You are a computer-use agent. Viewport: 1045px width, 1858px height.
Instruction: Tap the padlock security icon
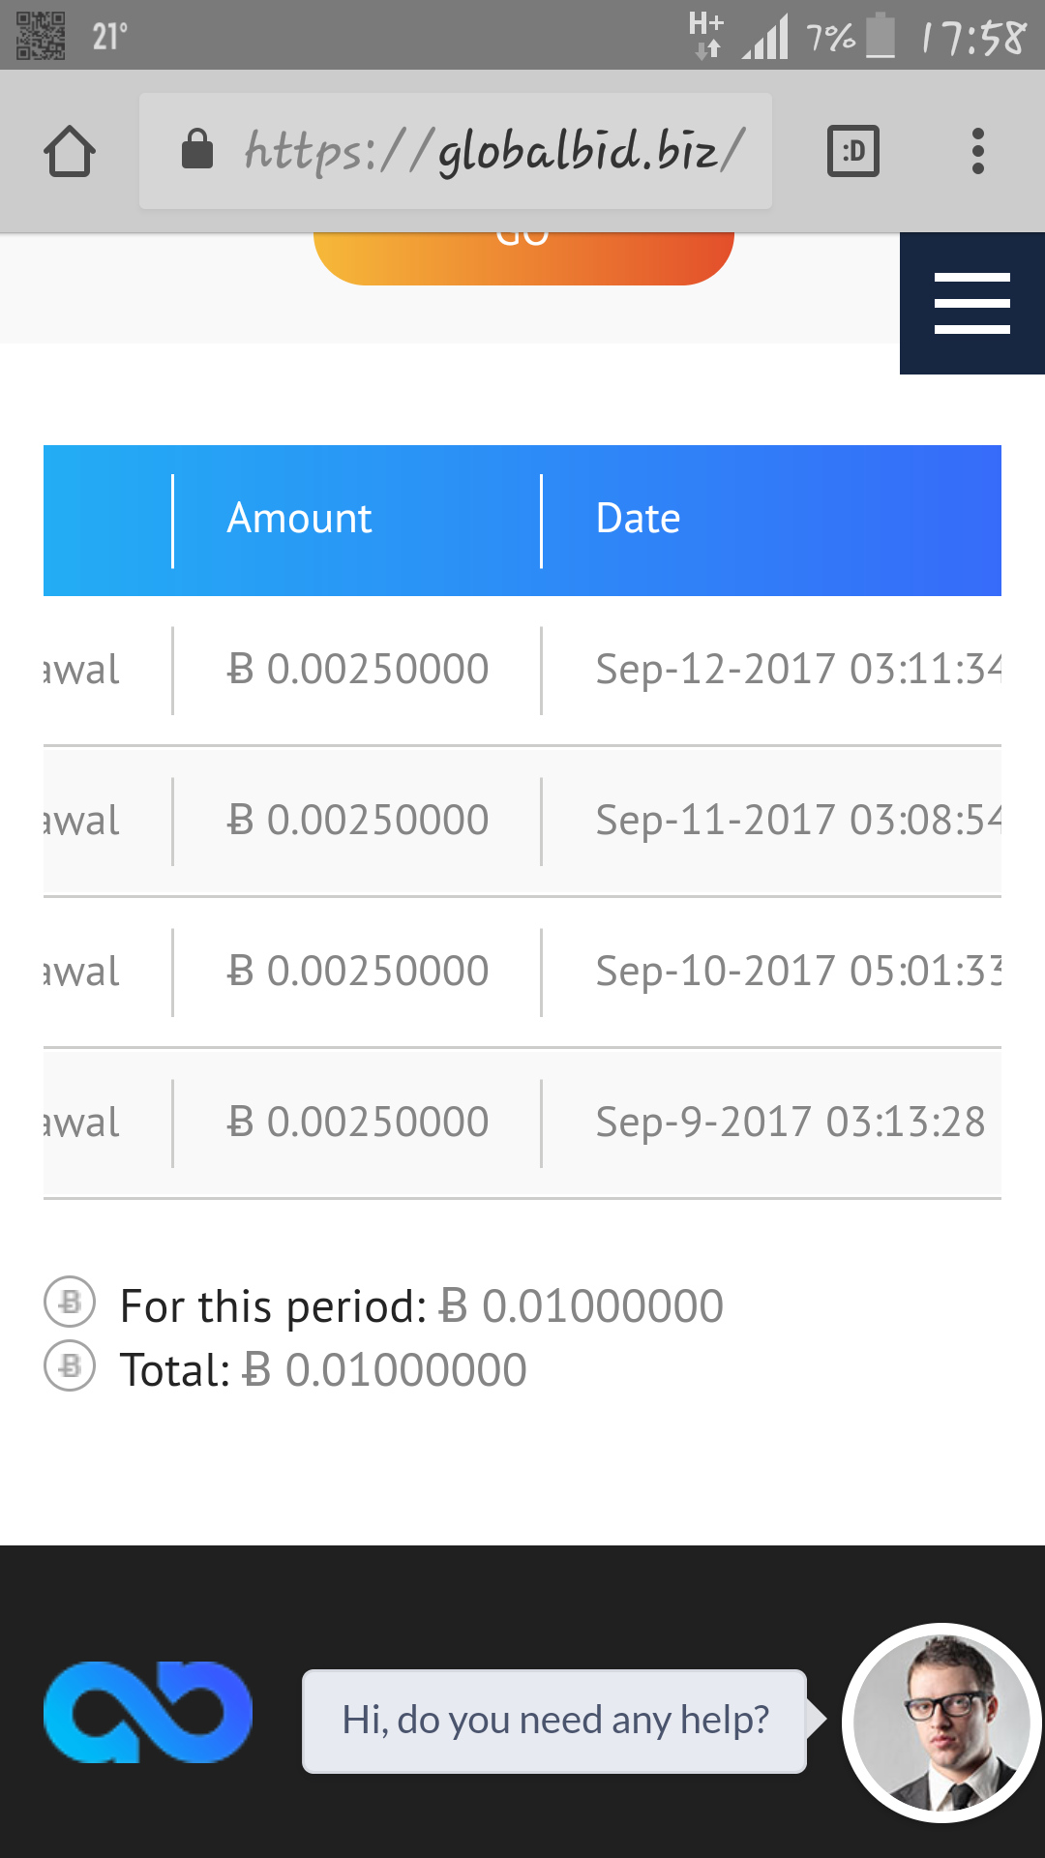coord(197,150)
